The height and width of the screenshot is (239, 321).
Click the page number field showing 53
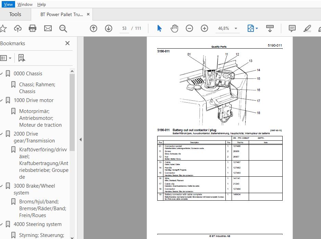(124, 28)
